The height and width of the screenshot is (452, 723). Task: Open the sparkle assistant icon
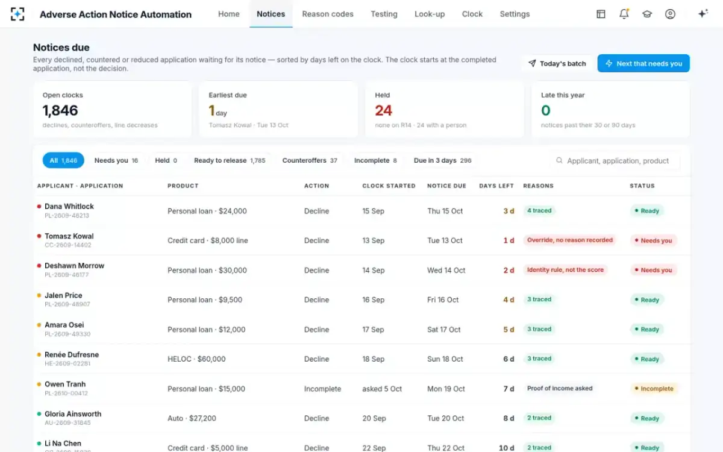point(703,14)
